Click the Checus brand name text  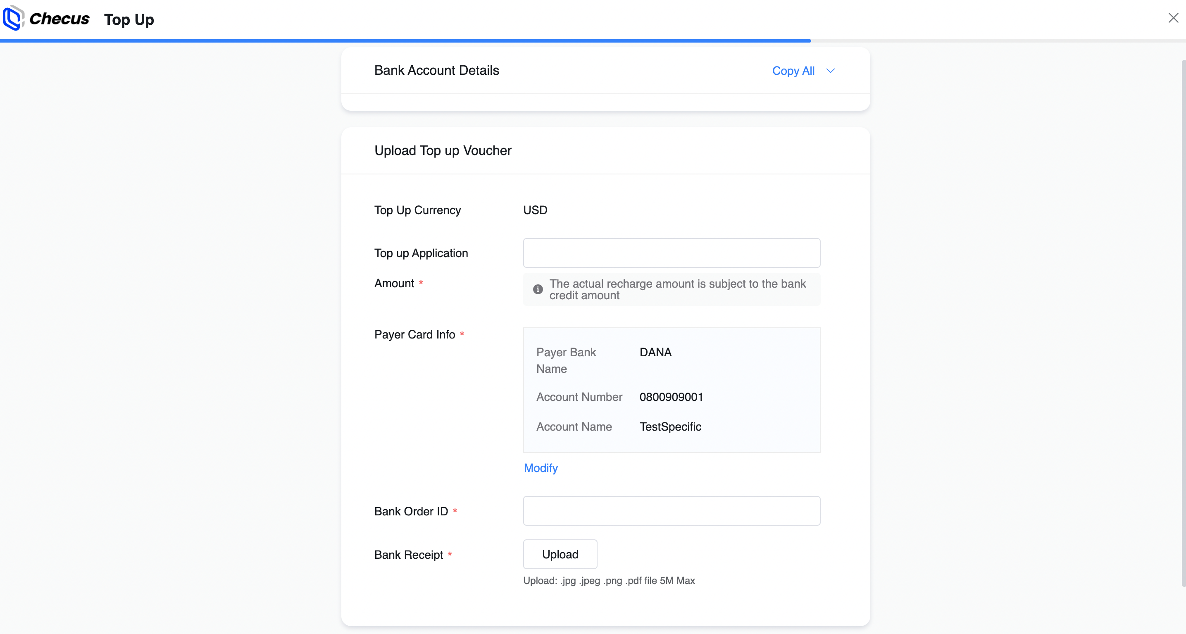pyautogui.click(x=59, y=19)
